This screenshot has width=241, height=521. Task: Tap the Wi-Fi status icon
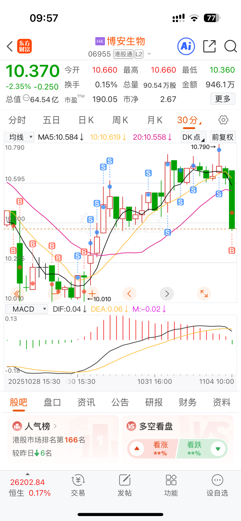(x=194, y=18)
